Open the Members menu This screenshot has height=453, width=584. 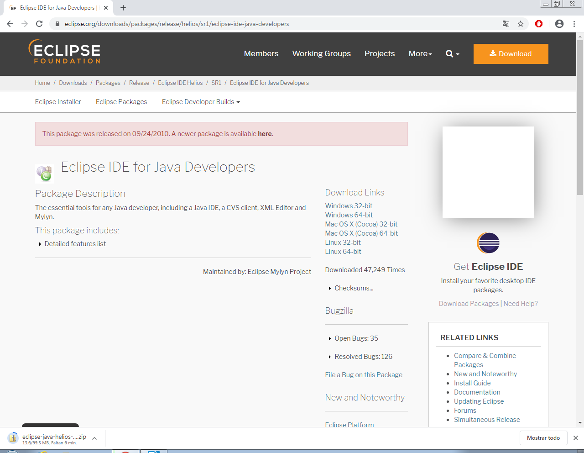261,54
